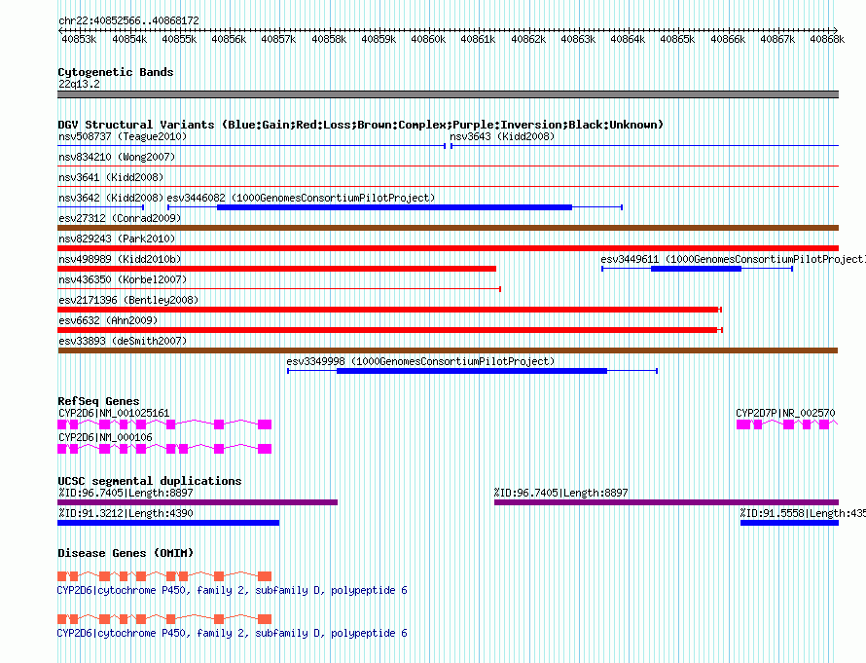Select the blue bar under %ID:91.5558
The height and width of the screenshot is (663, 866).
coord(789,523)
